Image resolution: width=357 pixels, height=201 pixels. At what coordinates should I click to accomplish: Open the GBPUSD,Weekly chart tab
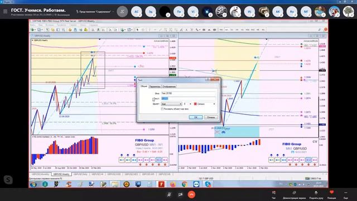(x=61, y=174)
